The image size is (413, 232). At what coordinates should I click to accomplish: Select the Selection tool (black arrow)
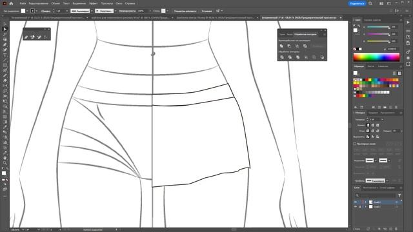pos(5,24)
